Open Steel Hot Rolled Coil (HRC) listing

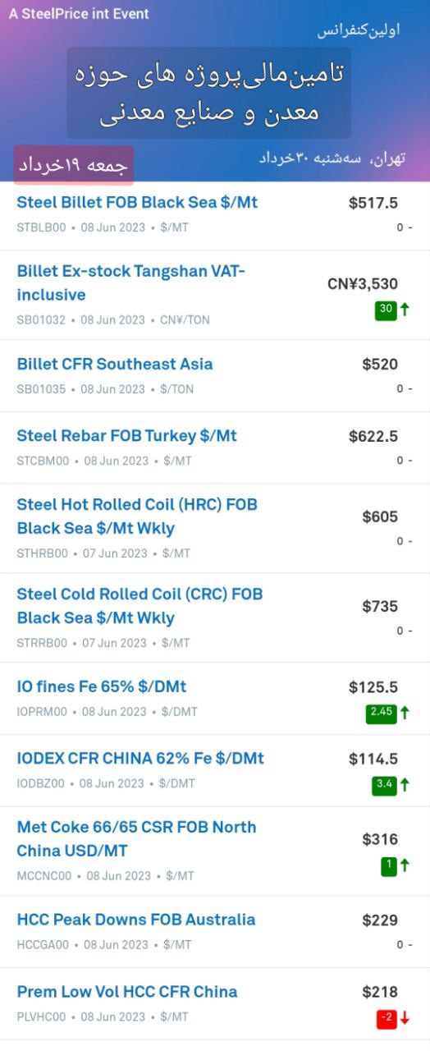[x=215, y=528]
